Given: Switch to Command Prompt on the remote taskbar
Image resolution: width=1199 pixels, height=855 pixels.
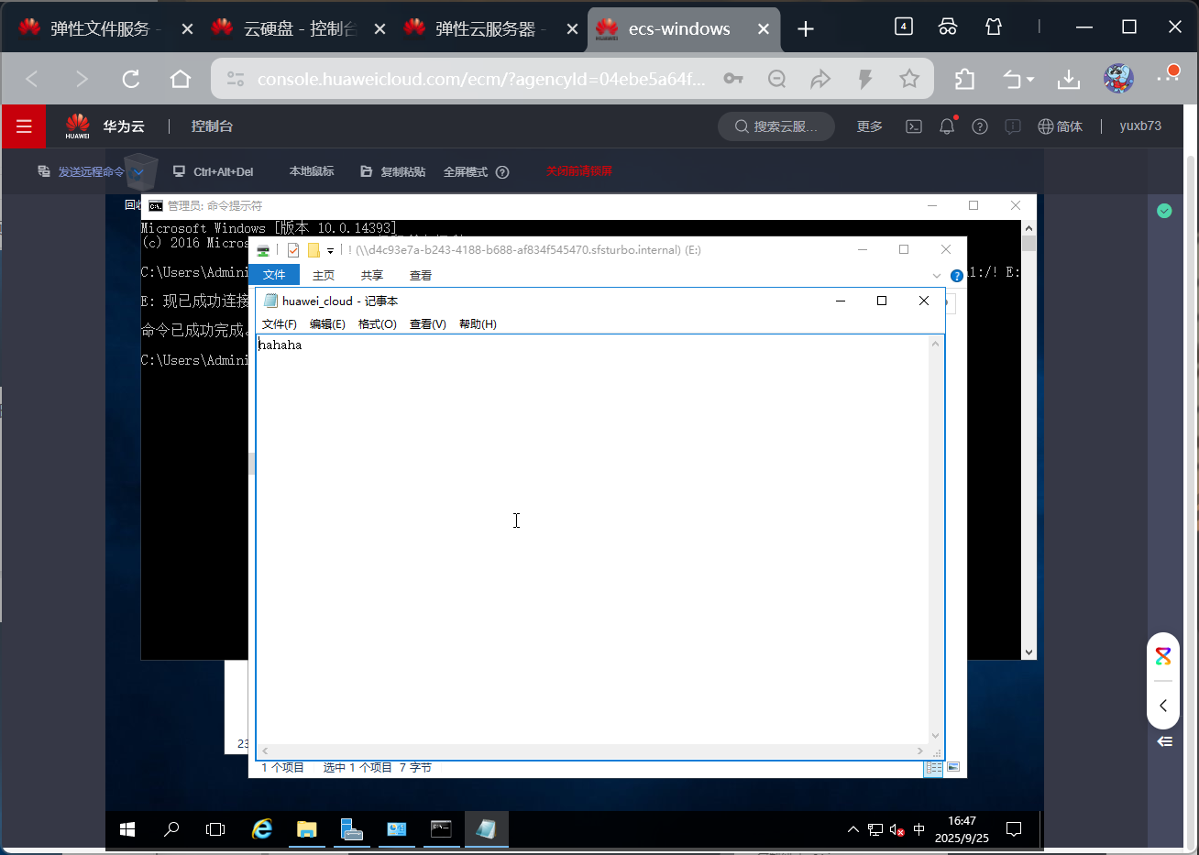Looking at the screenshot, I should point(441,829).
